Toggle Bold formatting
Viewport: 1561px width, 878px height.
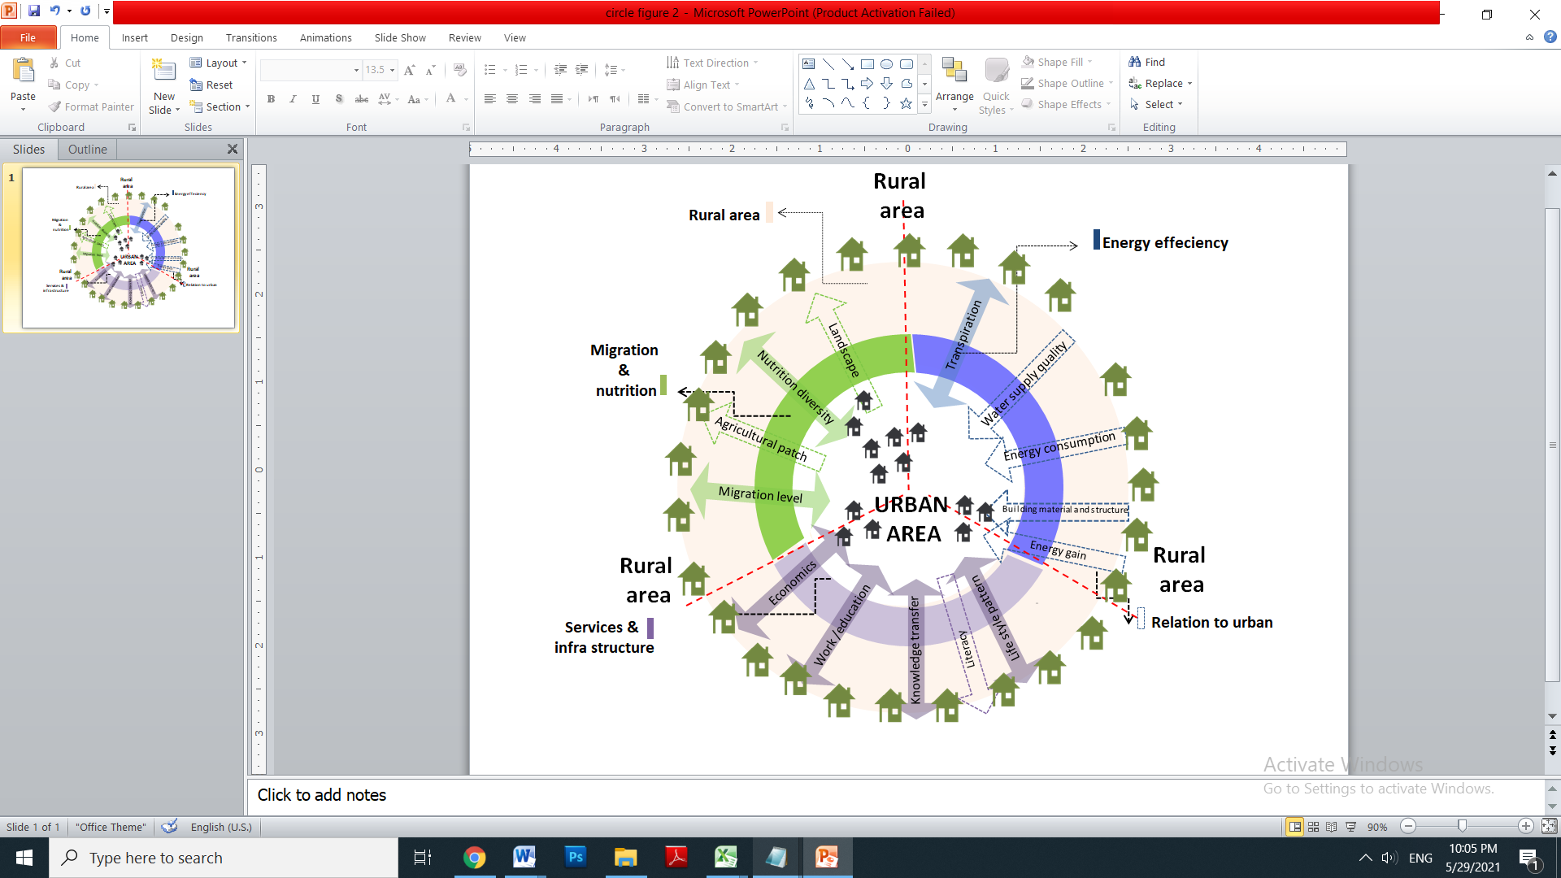(271, 99)
